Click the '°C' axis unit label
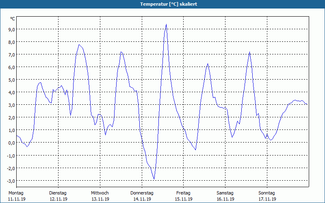The image size is (325, 203). point(13,19)
